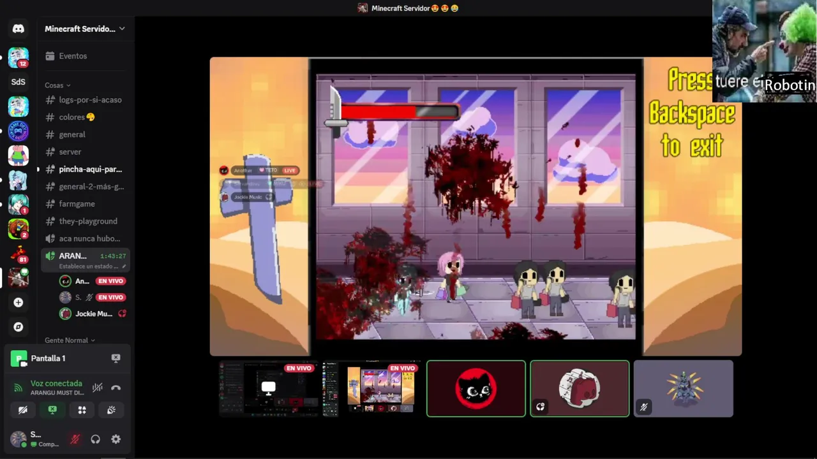Open own user profile avatar
Screen dimensions: 817x459
pos(19,439)
